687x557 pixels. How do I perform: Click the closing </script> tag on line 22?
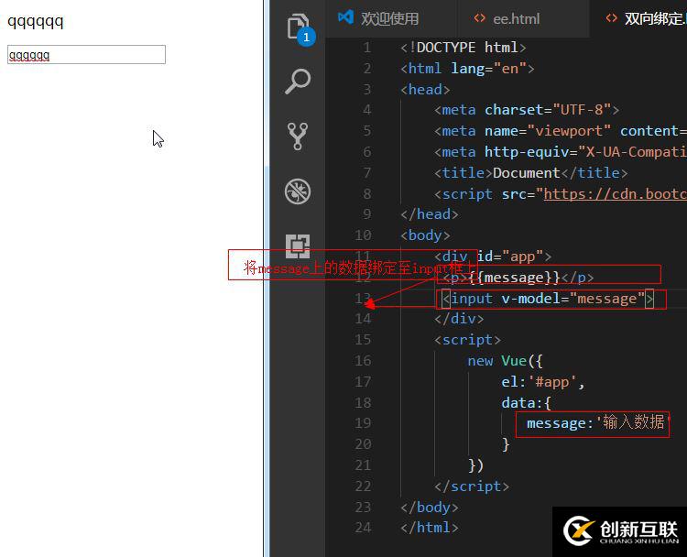tap(472, 486)
